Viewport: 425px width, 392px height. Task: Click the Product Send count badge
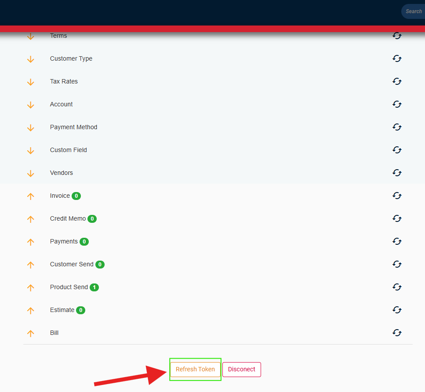tap(94, 287)
